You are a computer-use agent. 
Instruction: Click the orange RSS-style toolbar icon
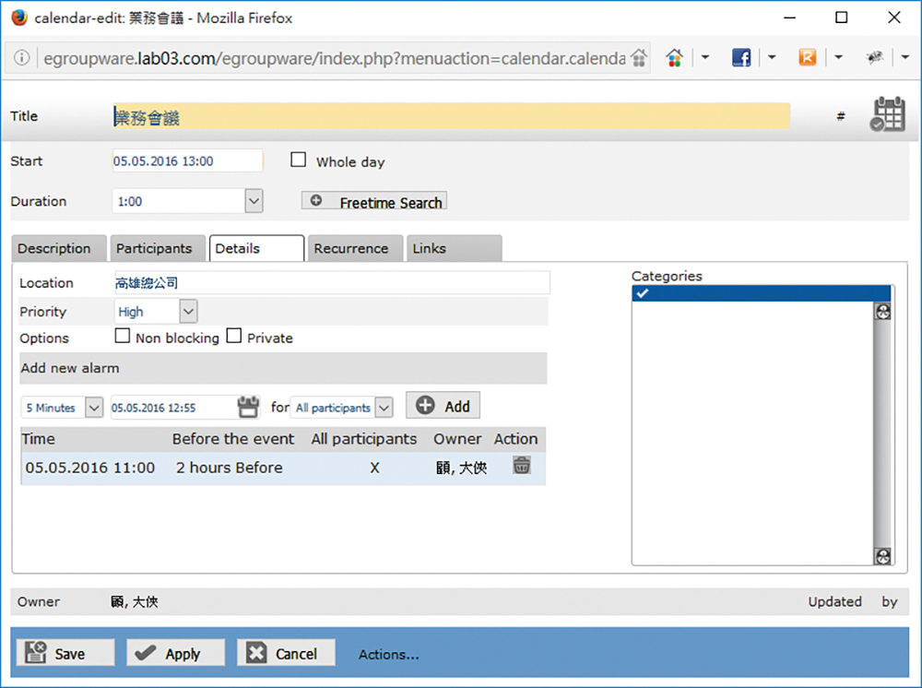(x=808, y=57)
